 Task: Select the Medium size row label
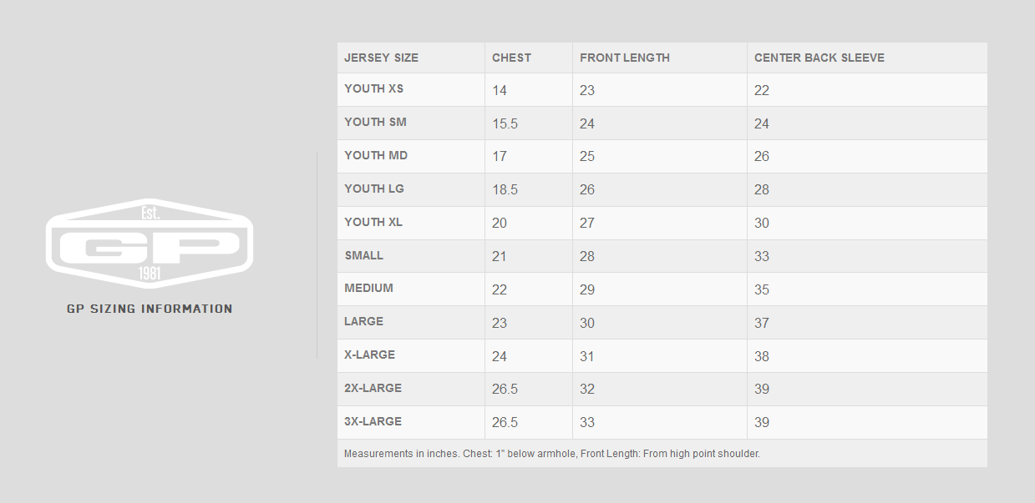pos(368,288)
